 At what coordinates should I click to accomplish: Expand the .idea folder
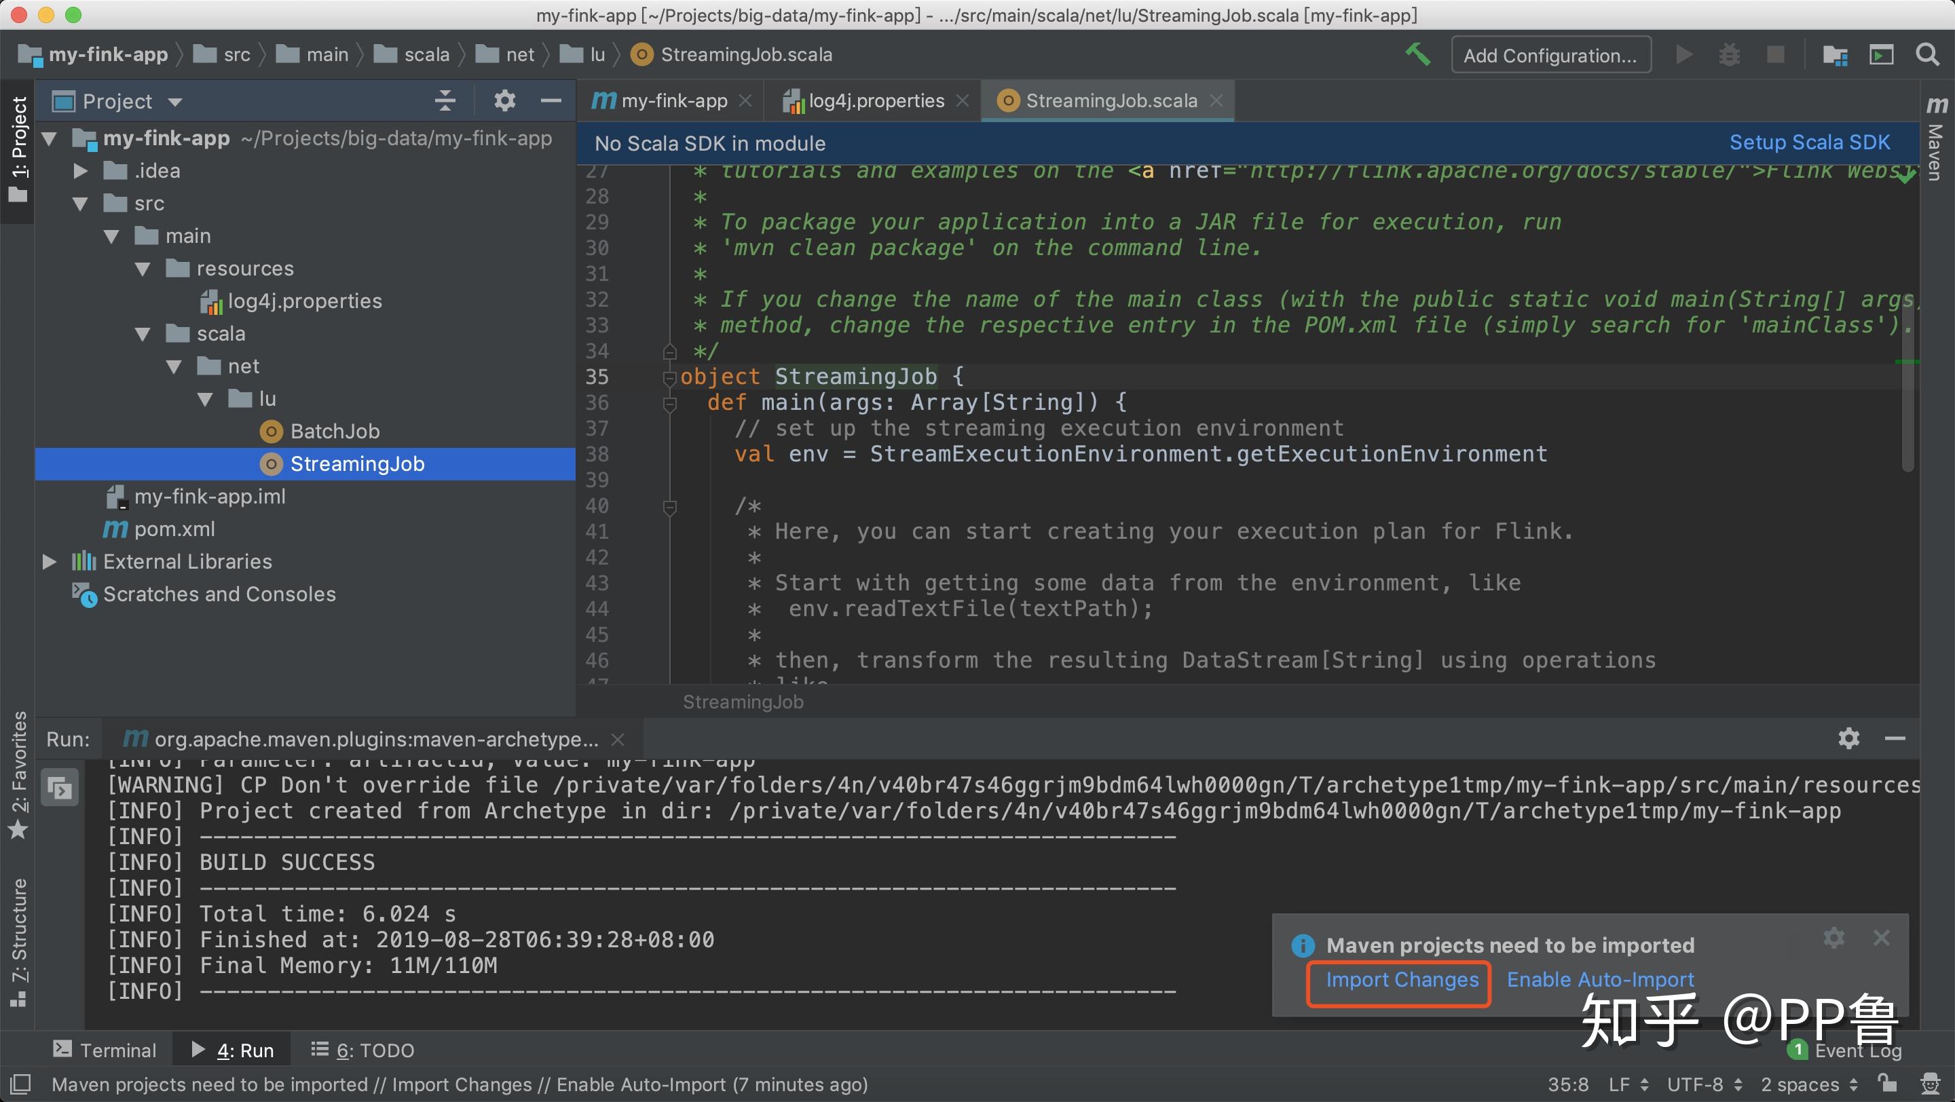(x=79, y=172)
